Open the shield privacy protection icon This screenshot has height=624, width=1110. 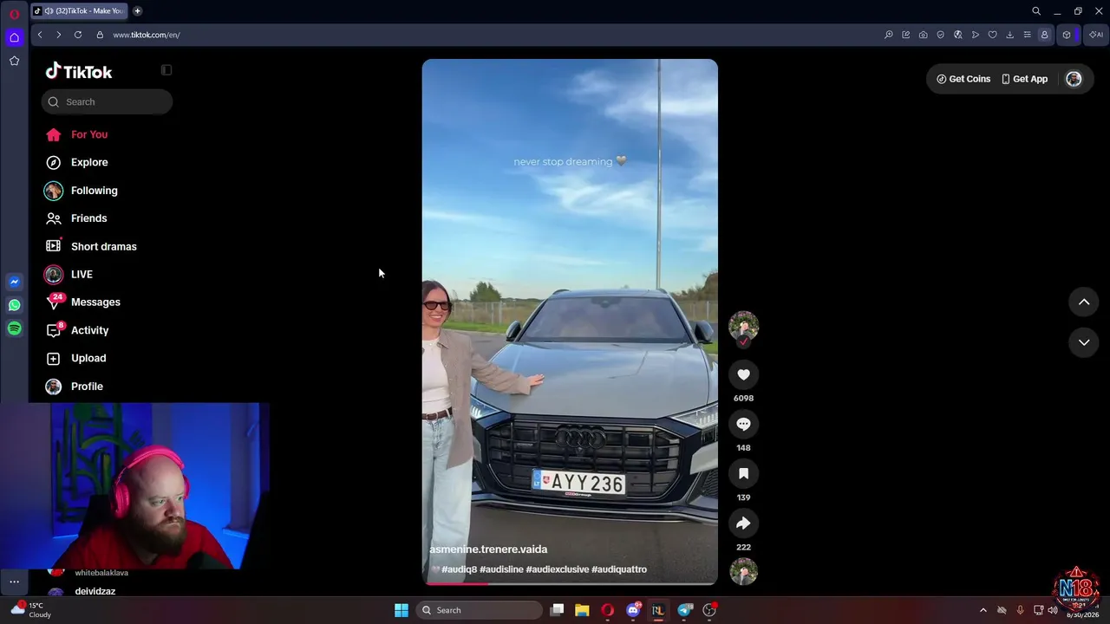click(x=940, y=35)
